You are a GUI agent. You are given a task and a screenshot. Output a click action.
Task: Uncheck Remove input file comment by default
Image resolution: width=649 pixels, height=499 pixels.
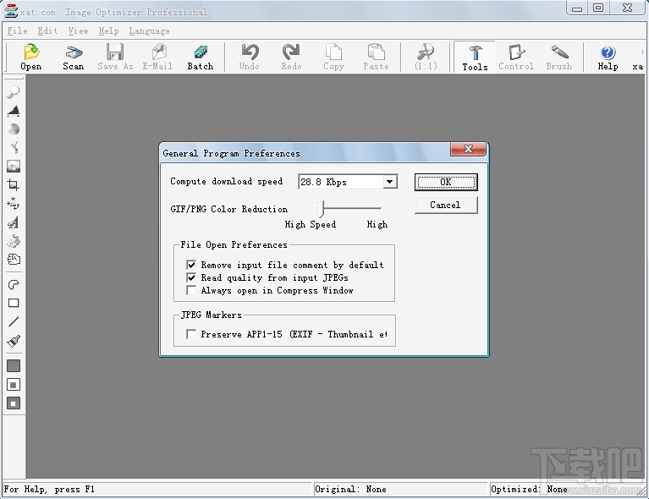click(x=191, y=265)
